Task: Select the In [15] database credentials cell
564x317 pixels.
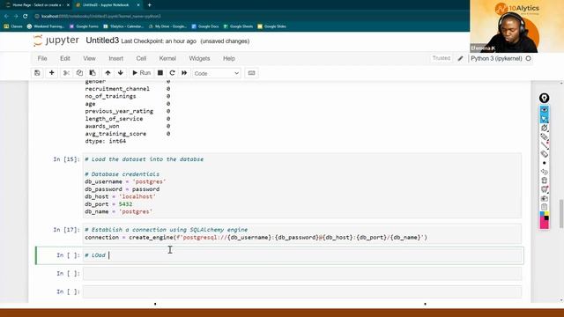Action: (302, 186)
